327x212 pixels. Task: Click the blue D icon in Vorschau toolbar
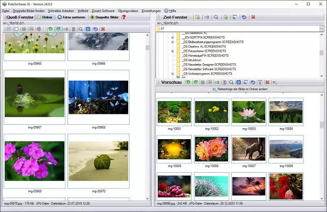click(238, 82)
